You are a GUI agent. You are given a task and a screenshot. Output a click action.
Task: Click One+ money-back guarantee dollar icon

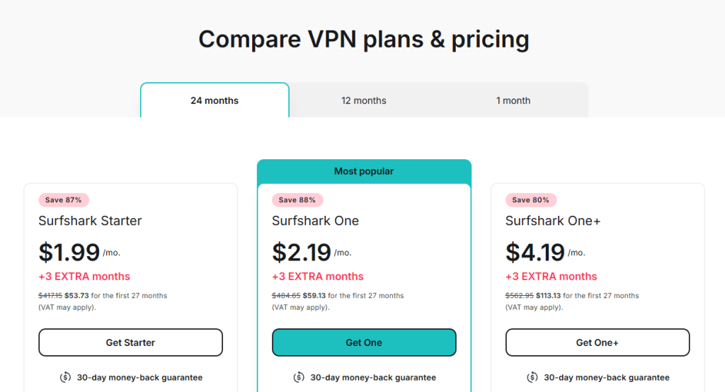coord(532,378)
